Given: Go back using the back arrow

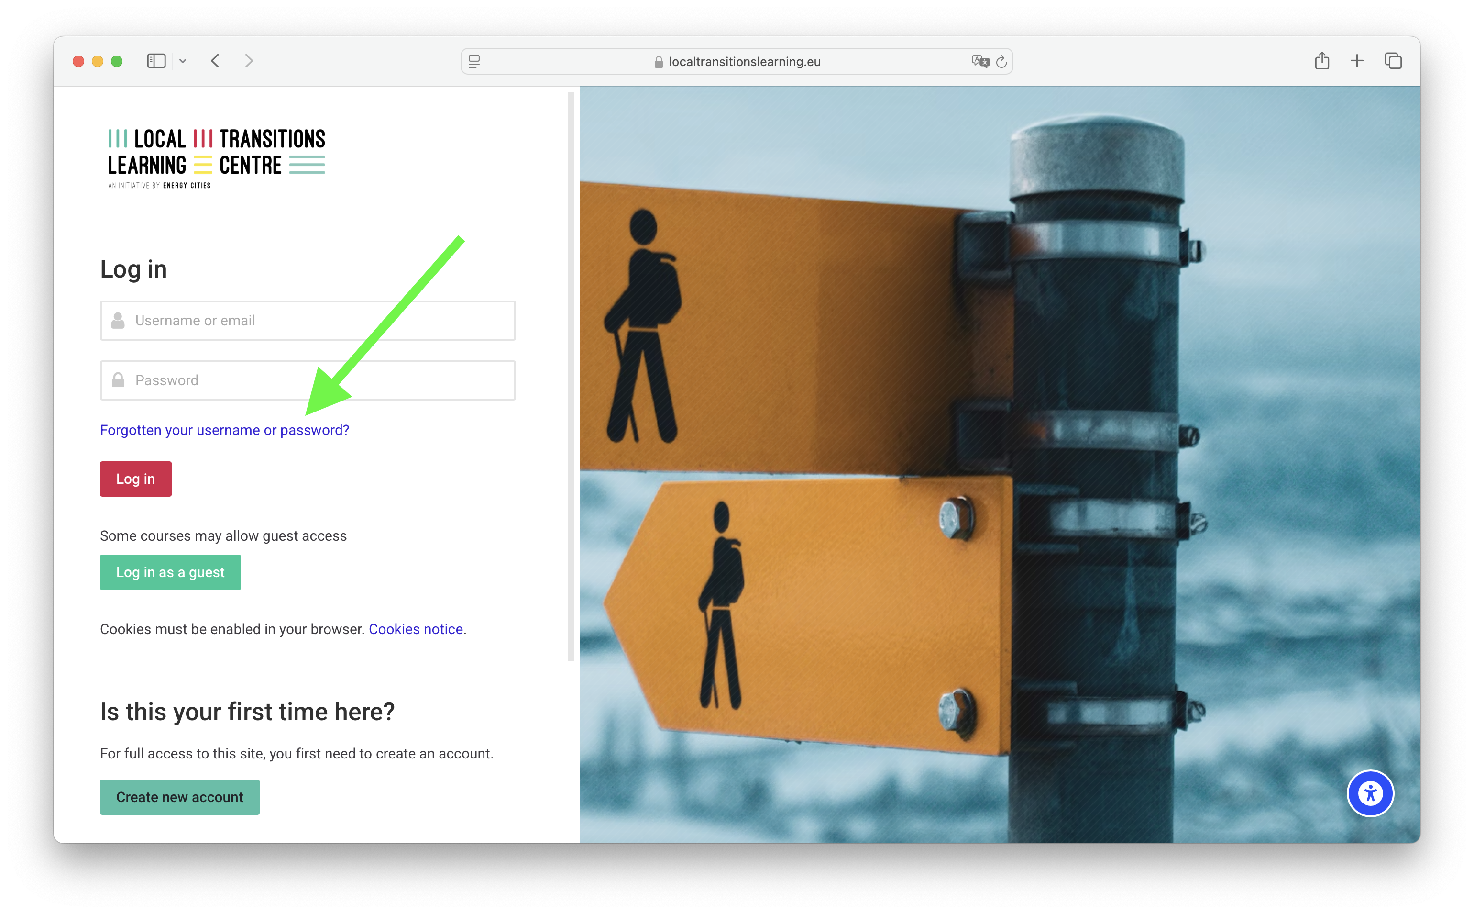Looking at the screenshot, I should point(215,61).
